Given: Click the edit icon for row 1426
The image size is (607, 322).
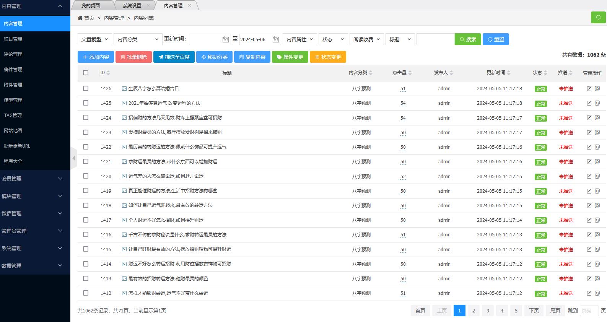Looking at the screenshot, I should pyautogui.click(x=589, y=89).
